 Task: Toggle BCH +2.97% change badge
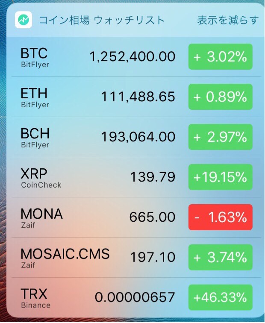pyautogui.click(x=220, y=137)
